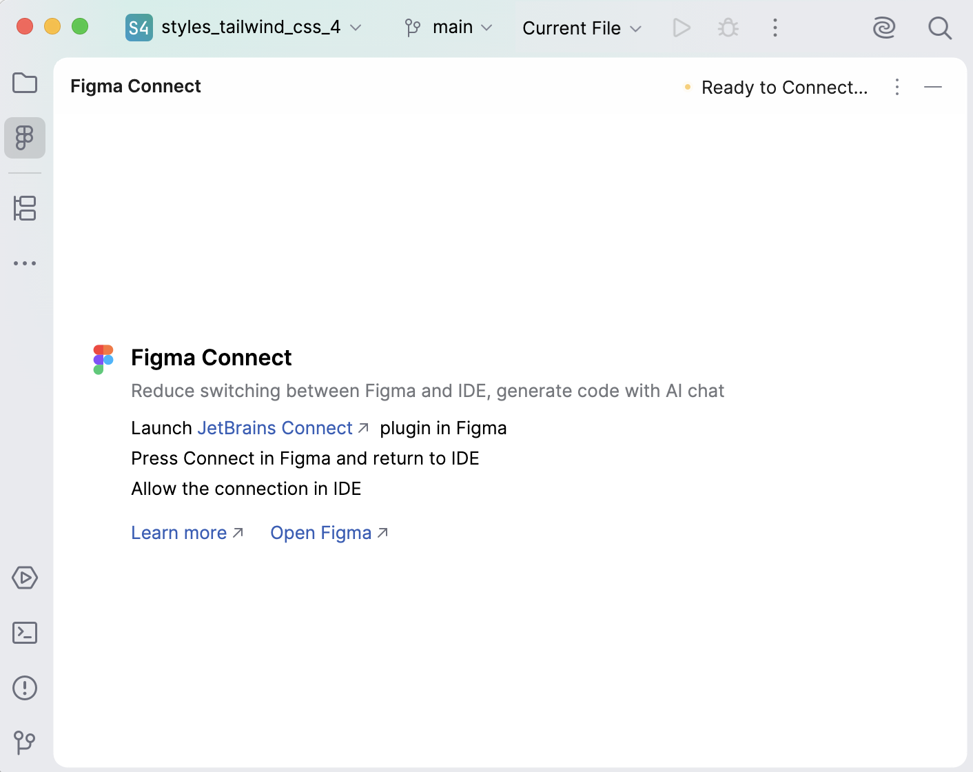
Task: Select the Figma Connect sidebar icon
Action: point(25,138)
